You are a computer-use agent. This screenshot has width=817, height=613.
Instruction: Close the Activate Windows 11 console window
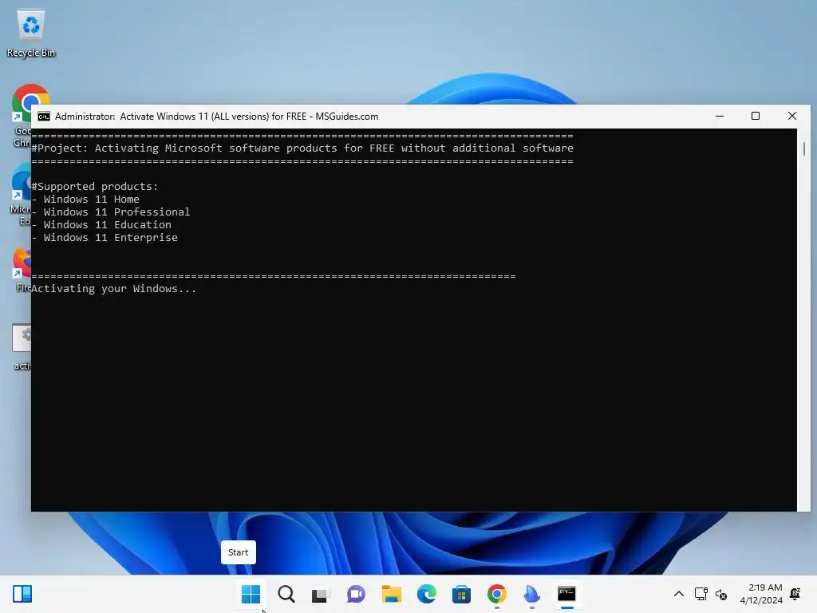[792, 117]
